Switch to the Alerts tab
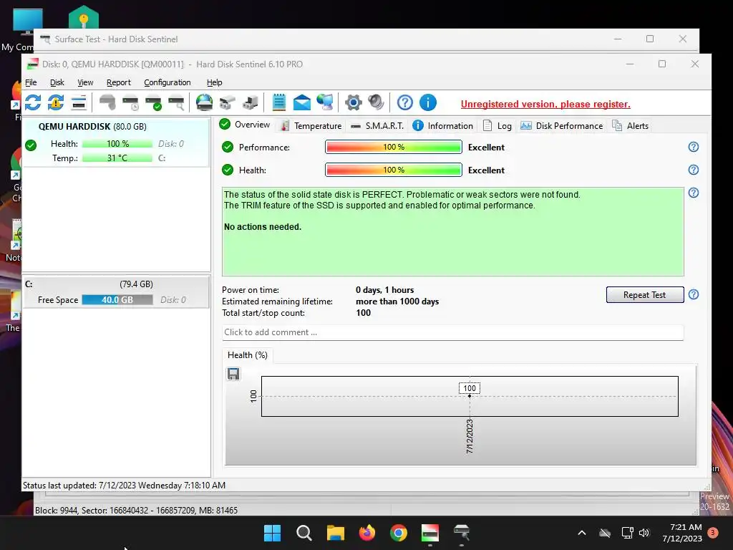Image resolution: width=733 pixels, height=550 pixels. 631,126
